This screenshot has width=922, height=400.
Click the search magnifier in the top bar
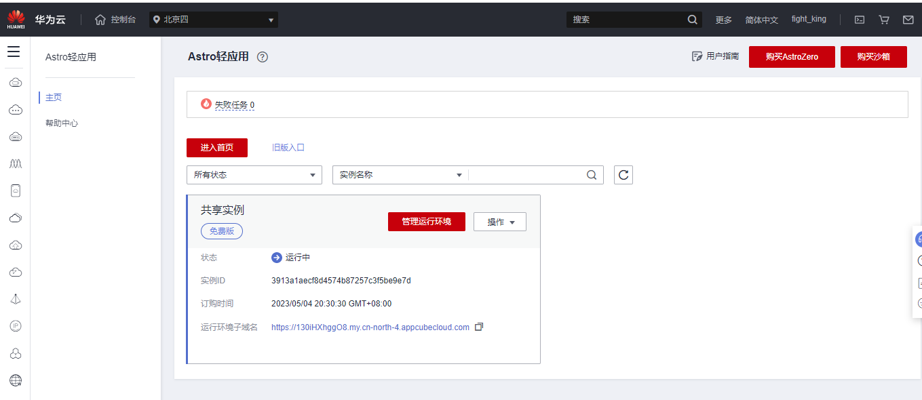(692, 20)
